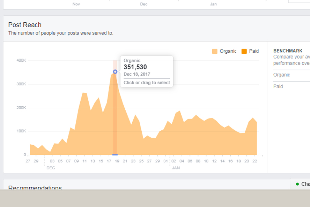This screenshot has height=207, width=310.
Task: Click the Nov label on top timeline
Action: [x=76, y=4]
